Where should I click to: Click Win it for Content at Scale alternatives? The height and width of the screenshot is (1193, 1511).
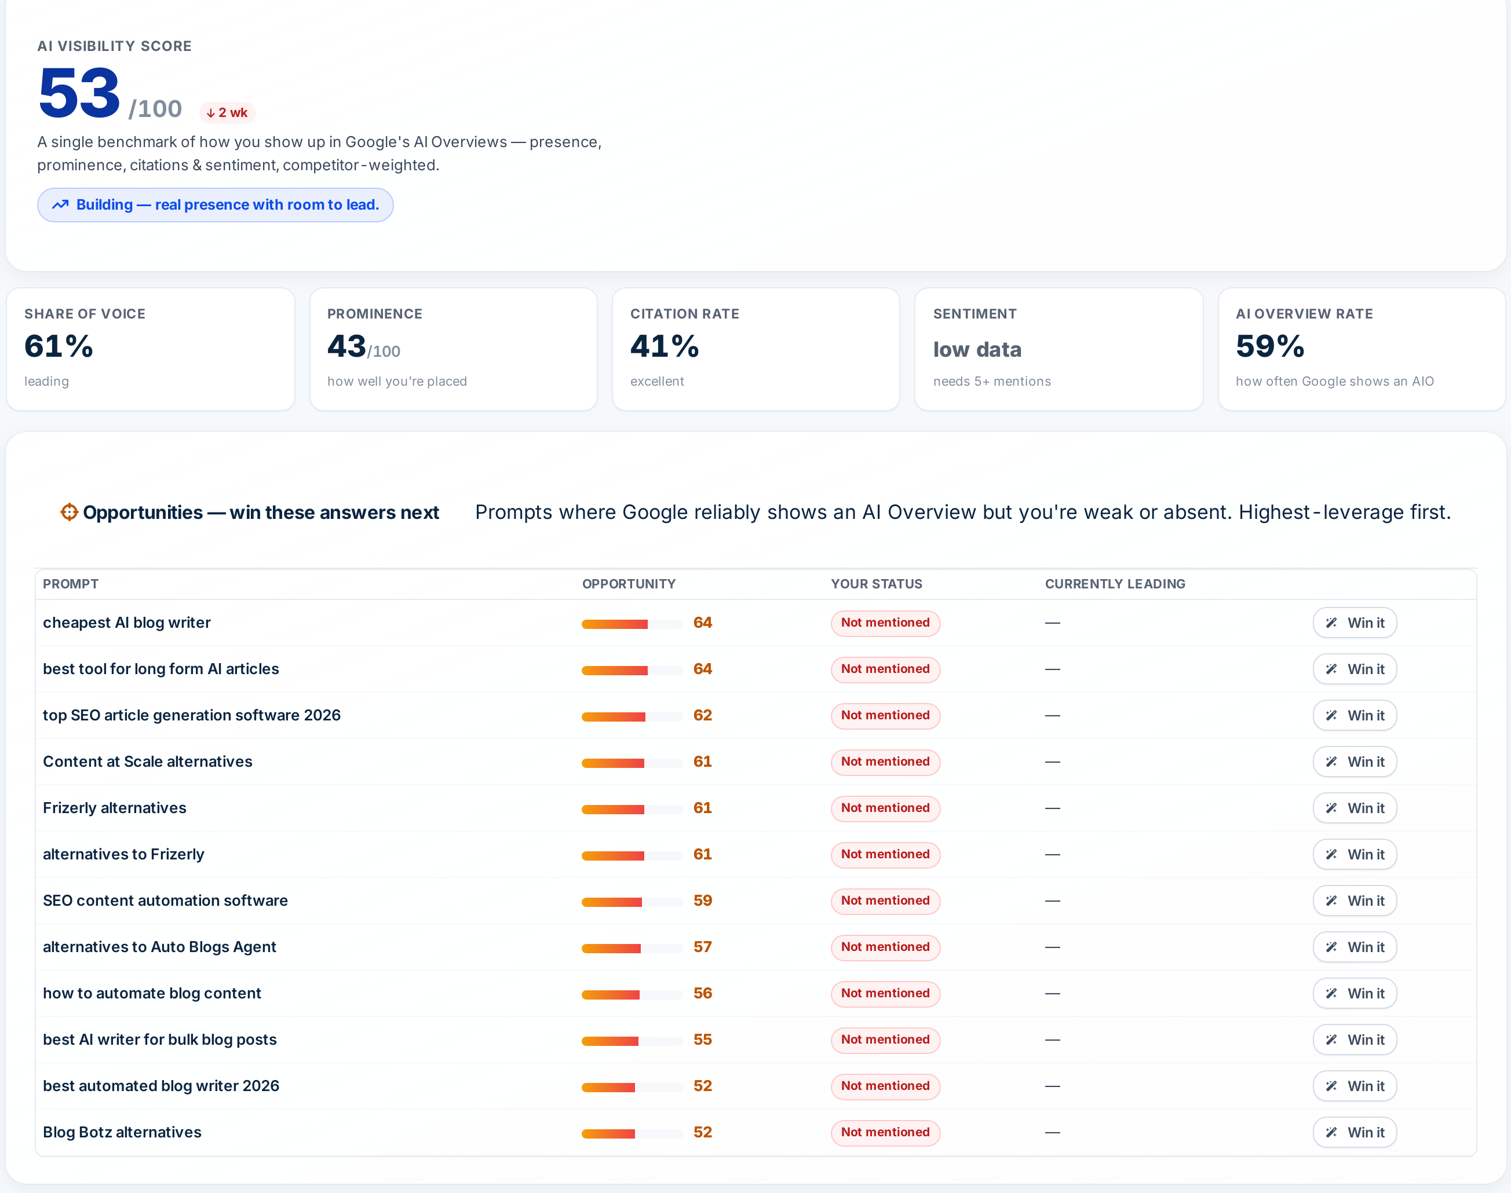(x=1355, y=762)
